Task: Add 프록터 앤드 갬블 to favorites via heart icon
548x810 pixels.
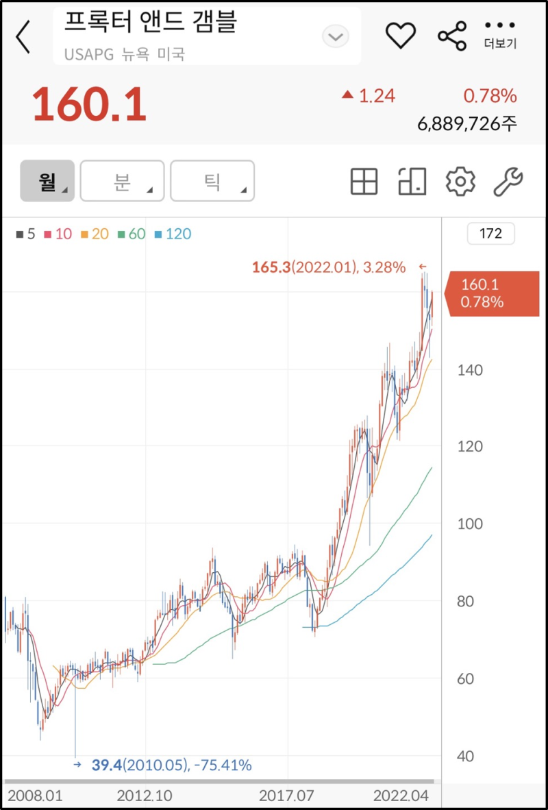Action: 401,36
